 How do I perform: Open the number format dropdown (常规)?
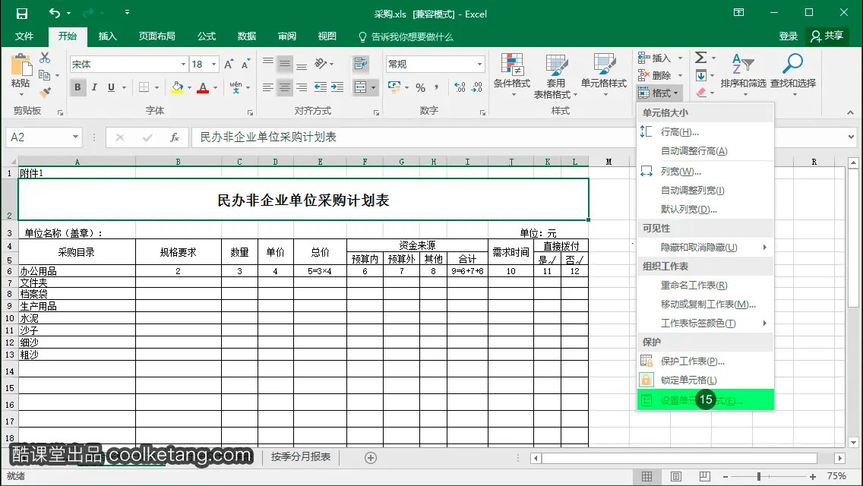tap(479, 65)
